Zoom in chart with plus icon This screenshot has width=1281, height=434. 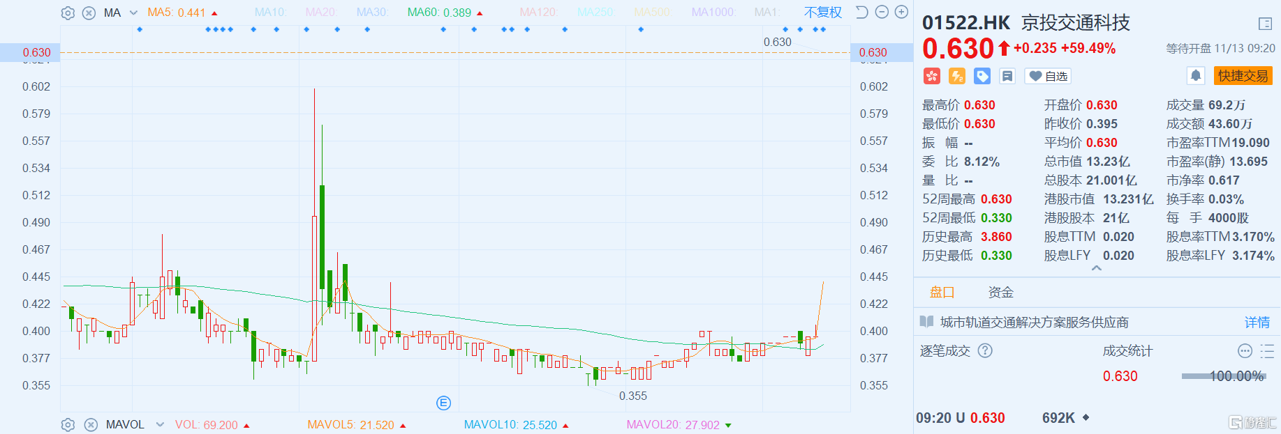901,12
